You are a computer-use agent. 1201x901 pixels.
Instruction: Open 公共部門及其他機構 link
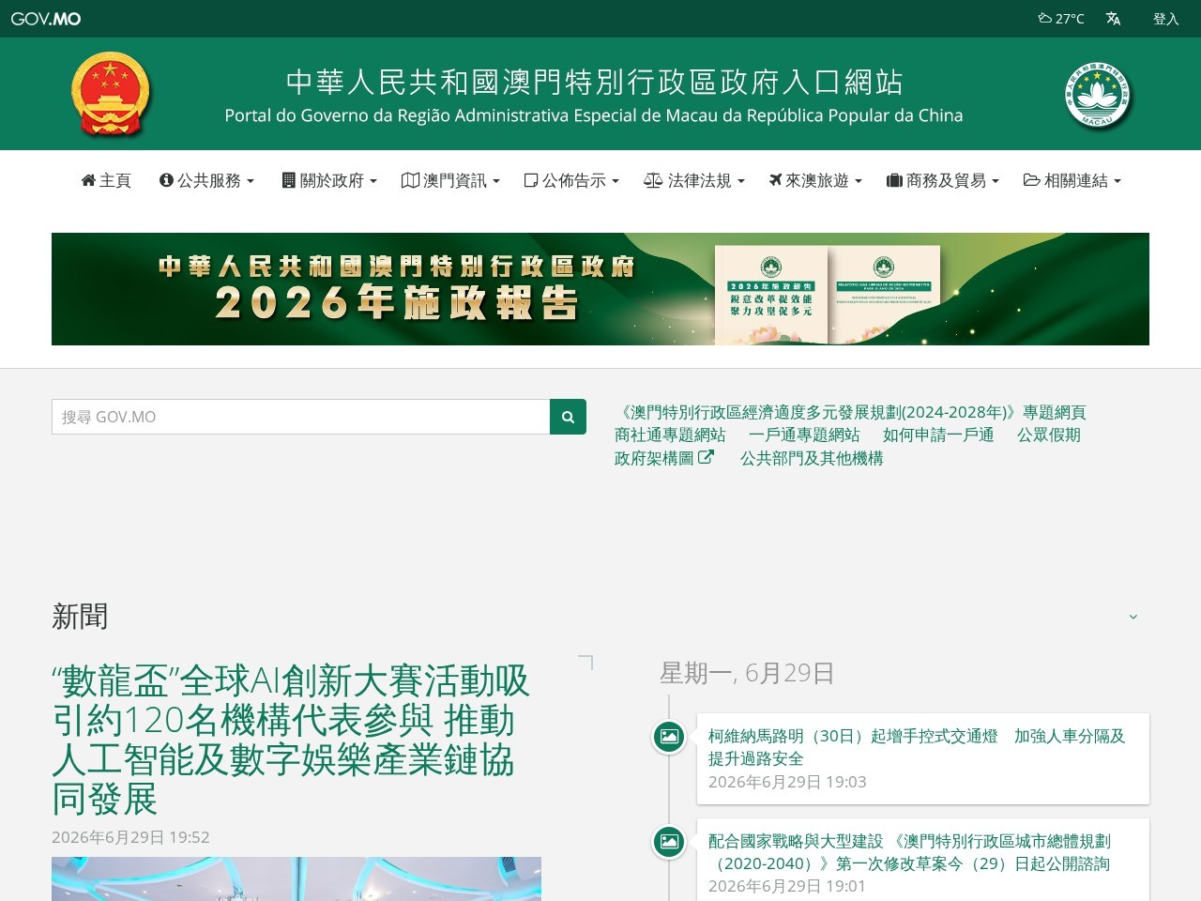[x=812, y=458]
